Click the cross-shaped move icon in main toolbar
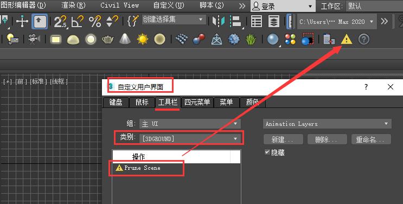The image size is (403, 204). (x=22, y=21)
